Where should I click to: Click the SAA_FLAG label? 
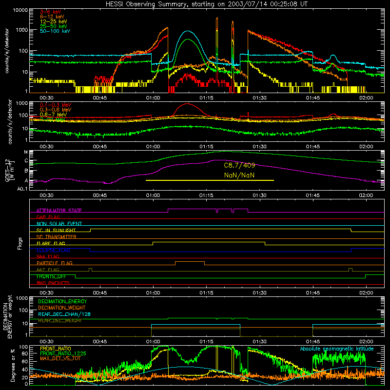[48, 256]
